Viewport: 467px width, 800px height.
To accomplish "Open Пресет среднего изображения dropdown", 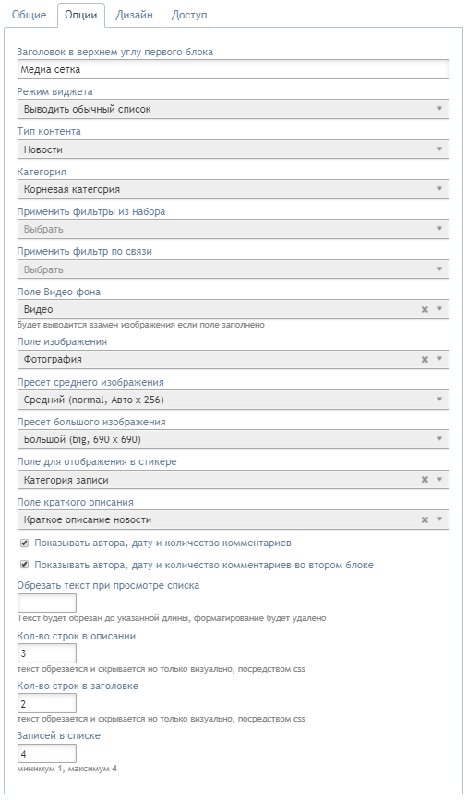I will tap(233, 400).
